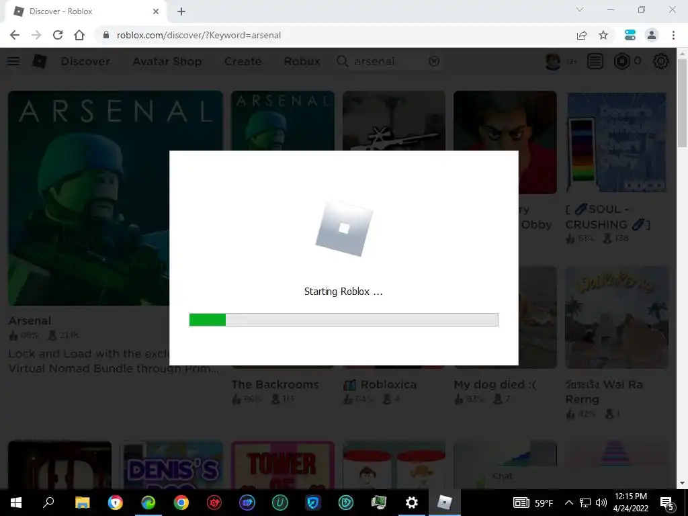Open Windows Settings gear in taskbar
688x516 pixels.
(412, 503)
